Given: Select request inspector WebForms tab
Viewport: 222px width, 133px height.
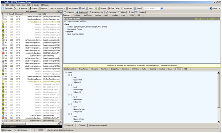Looking at the screenshot, I should pos(88,15).
